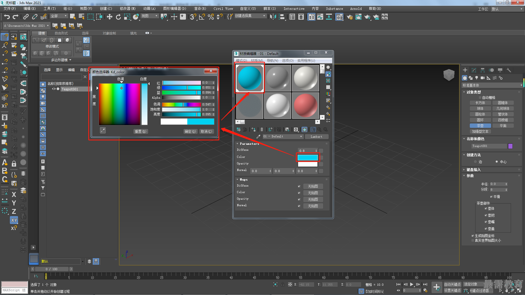Click Get Material icon in material editor
The image size is (525, 295).
point(239,129)
